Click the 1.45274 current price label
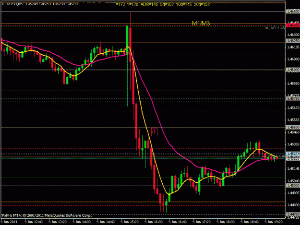The width and height of the screenshot is (300, 225). point(293,154)
